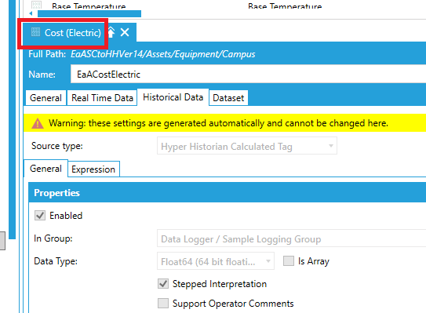The width and height of the screenshot is (426, 313).
Task: Click the Cost (Electric) tab icon
Action: click(35, 32)
